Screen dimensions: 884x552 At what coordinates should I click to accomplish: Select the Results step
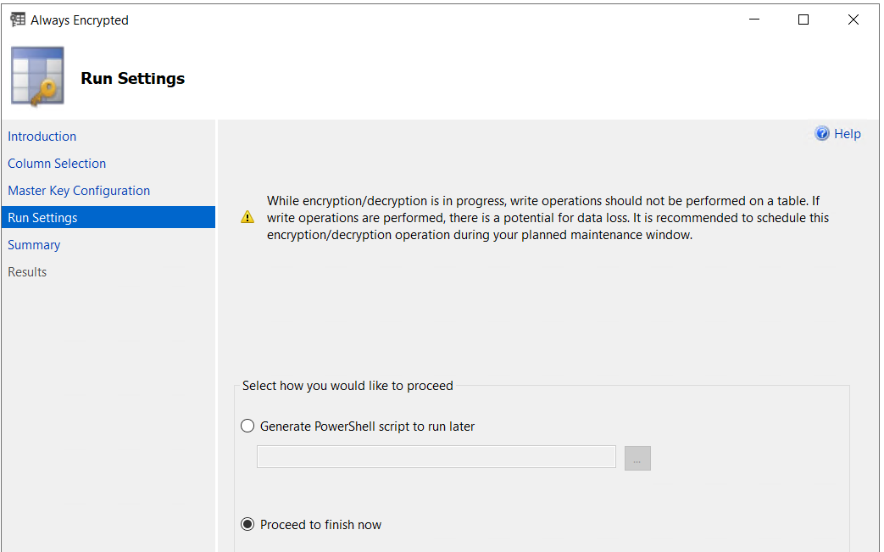click(27, 272)
